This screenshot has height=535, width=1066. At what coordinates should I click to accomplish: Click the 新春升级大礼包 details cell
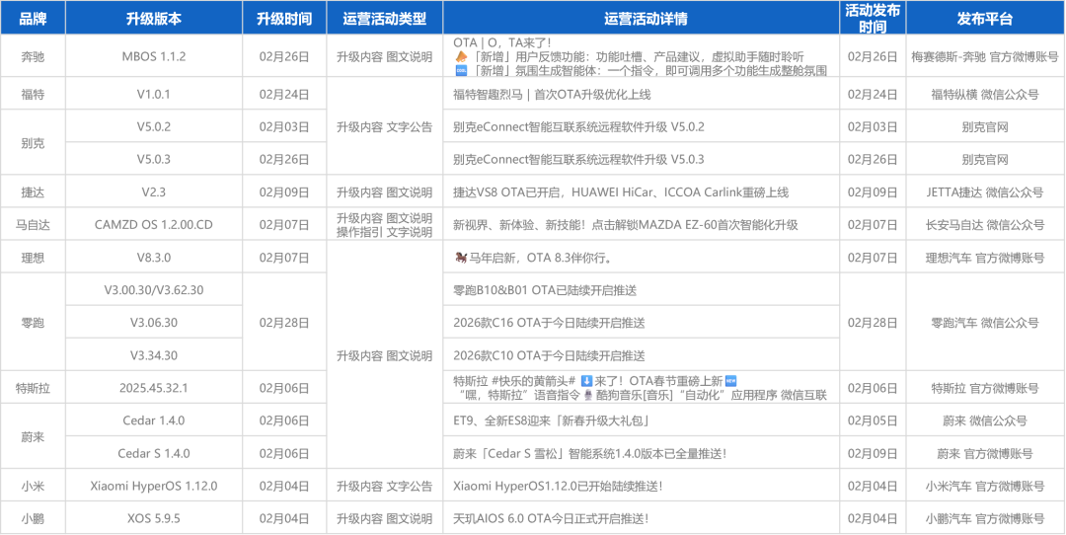tap(642, 420)
